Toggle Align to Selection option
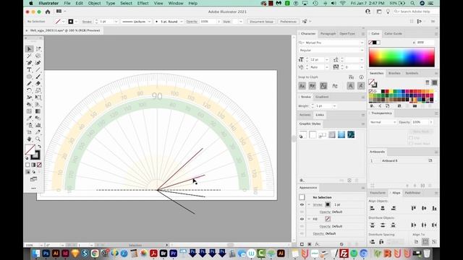 coord(425,242)
